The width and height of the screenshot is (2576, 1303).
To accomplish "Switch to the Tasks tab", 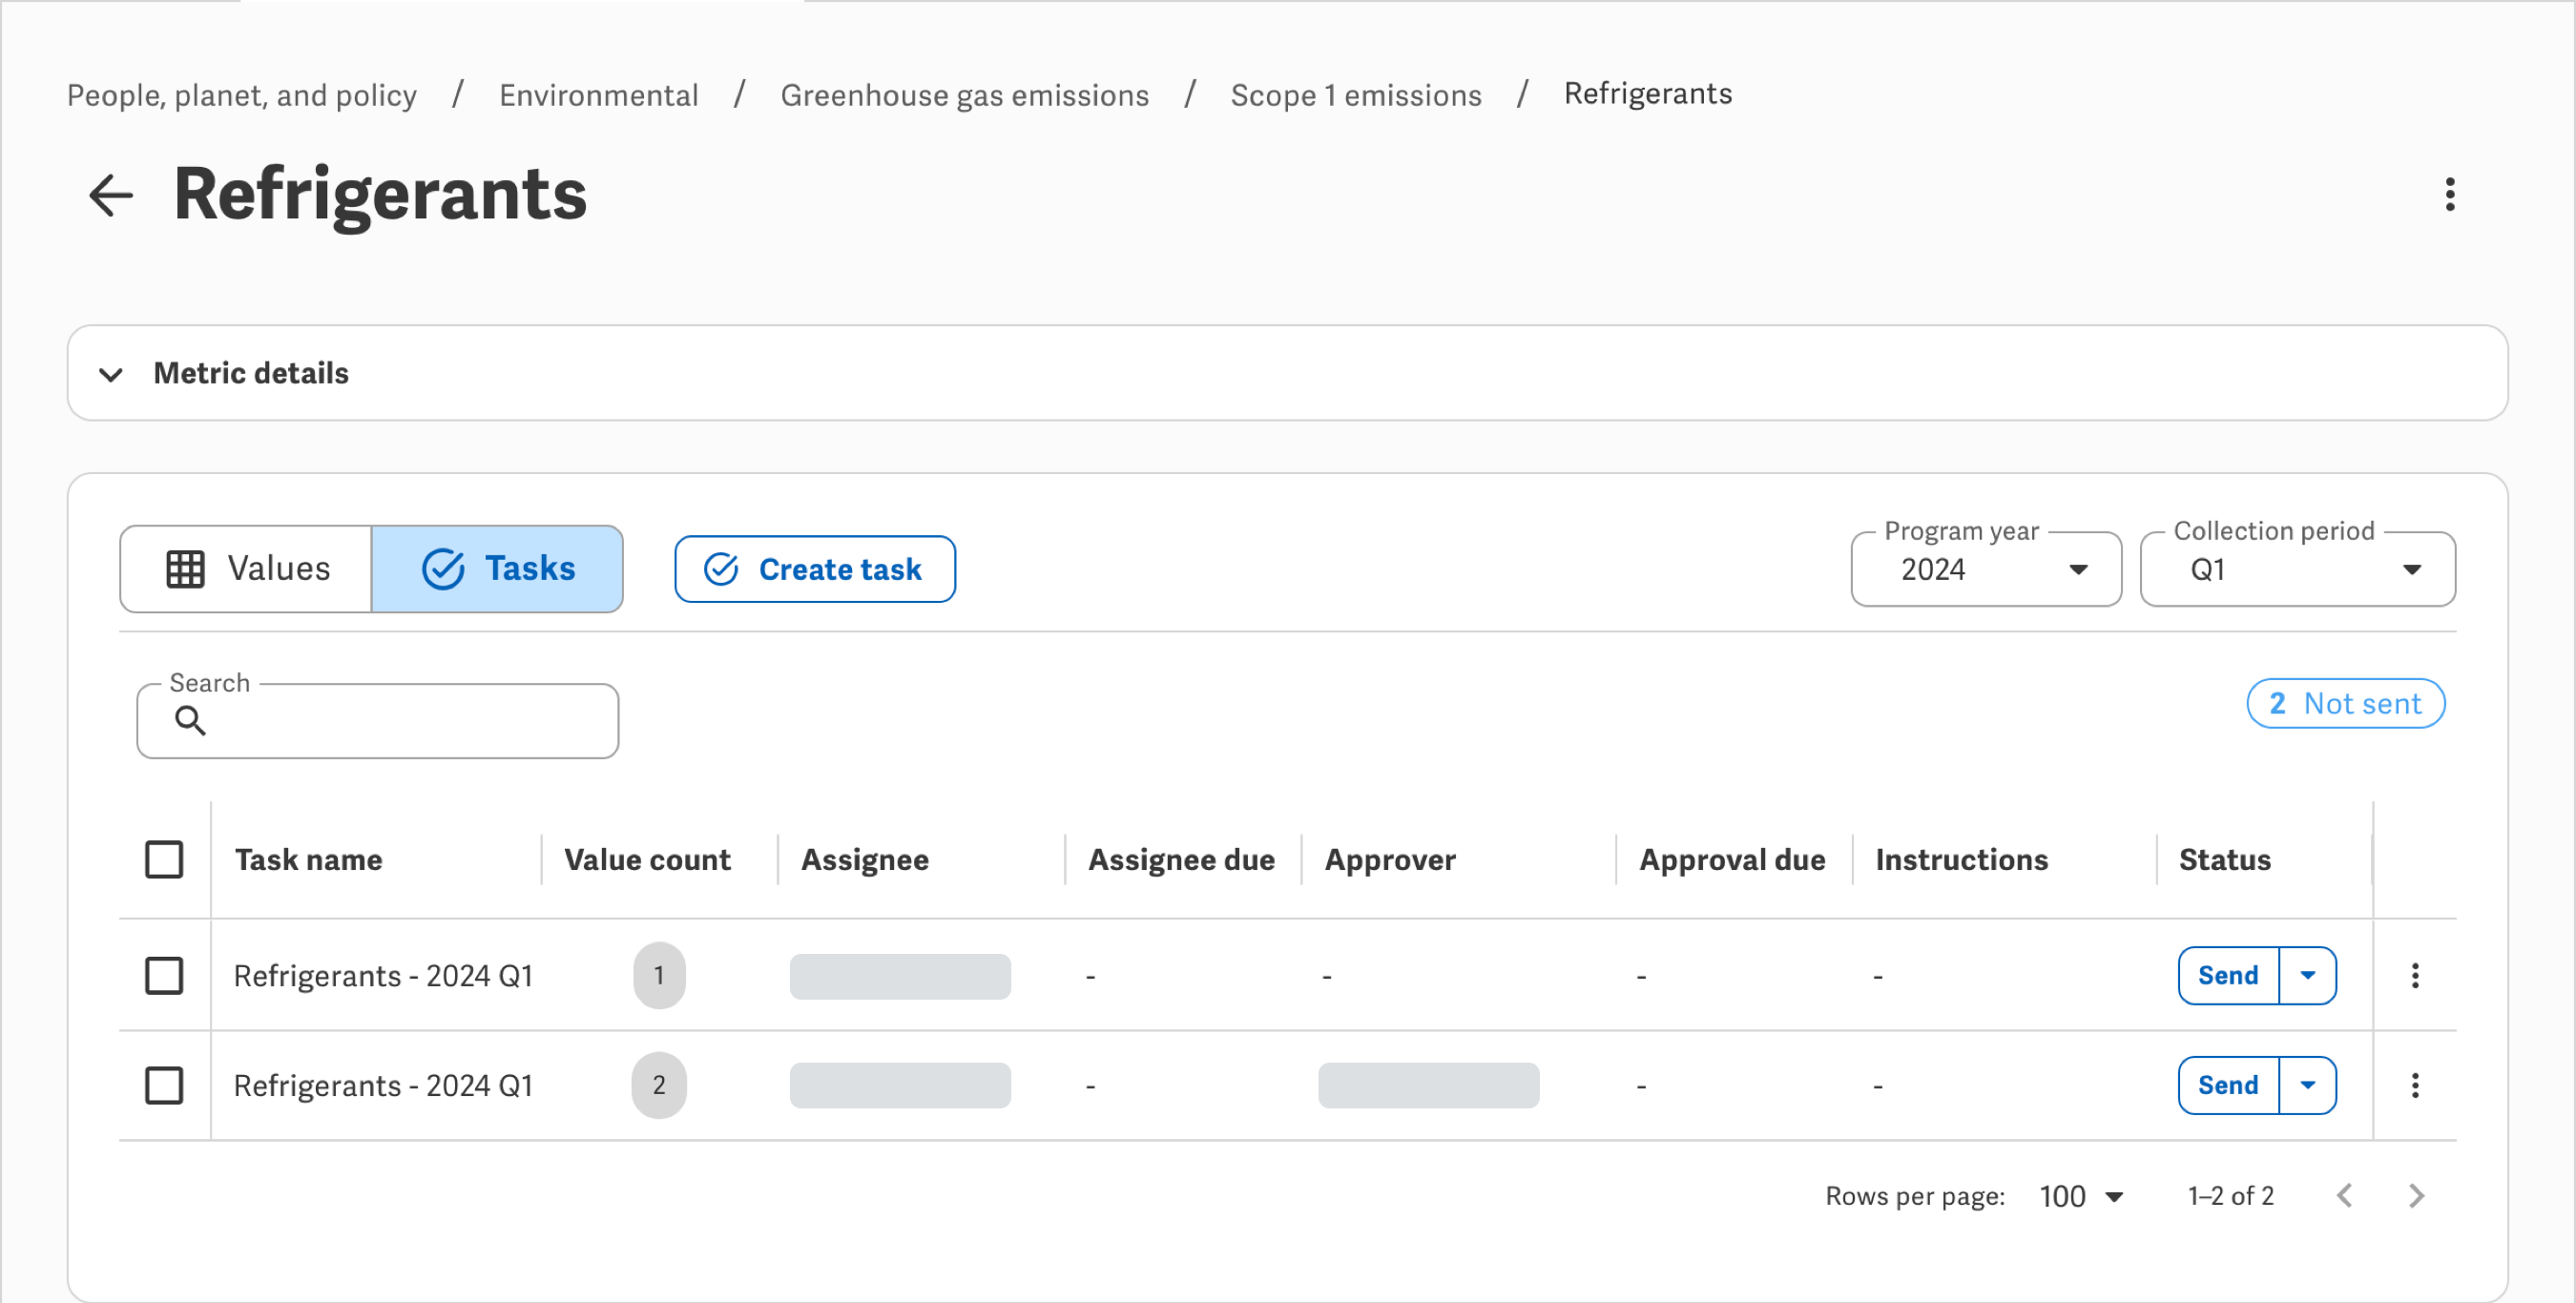I will [x=498, y=568].
